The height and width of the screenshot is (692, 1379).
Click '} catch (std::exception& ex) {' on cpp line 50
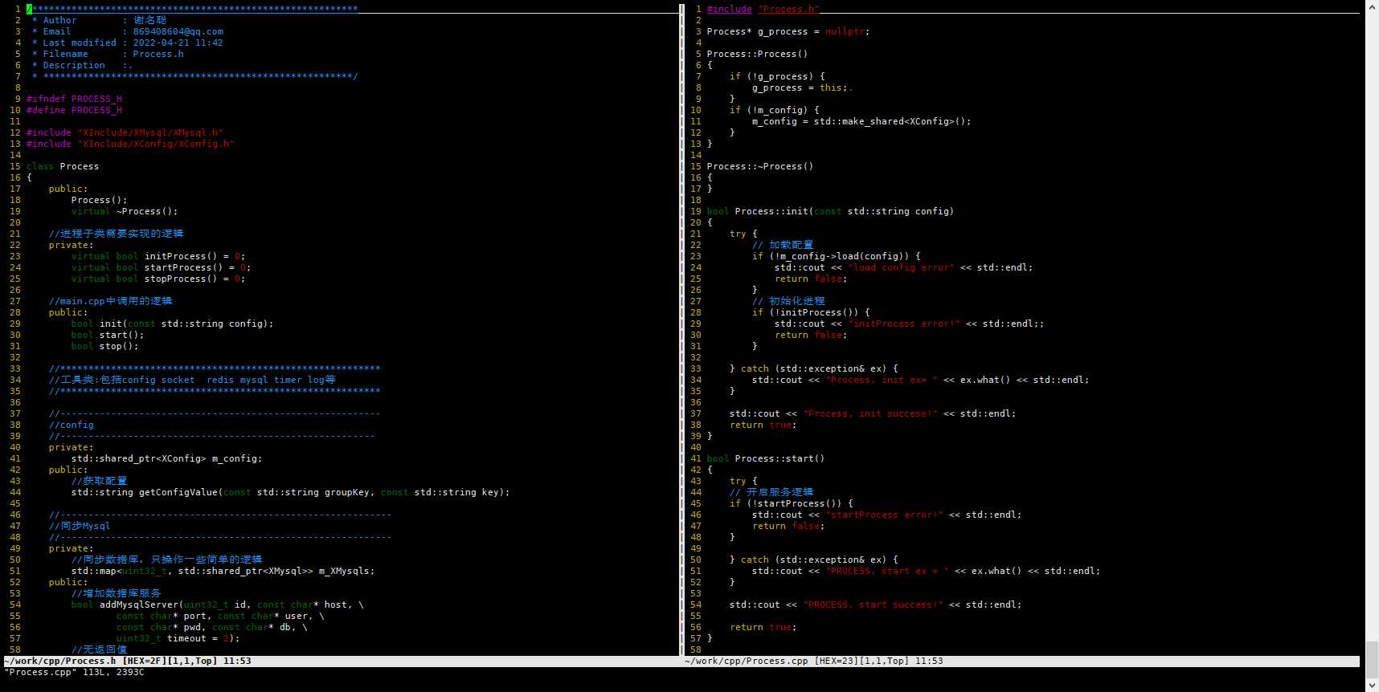[x=814, y=560]
